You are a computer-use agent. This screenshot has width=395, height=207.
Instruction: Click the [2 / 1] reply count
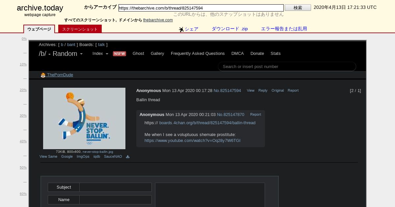(355, 91)
